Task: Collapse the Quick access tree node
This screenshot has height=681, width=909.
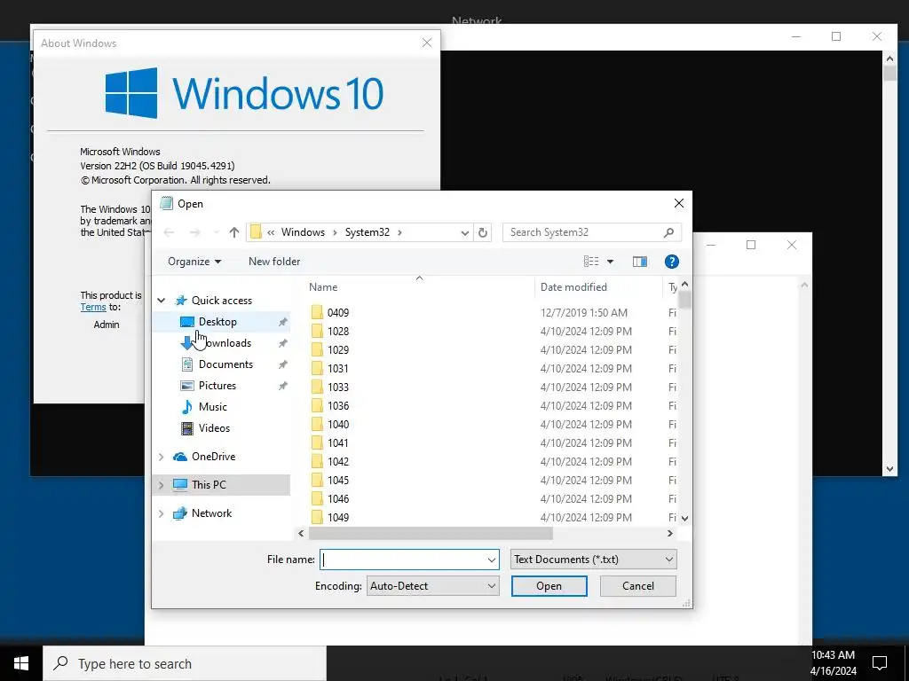Action: pos(162,301)
